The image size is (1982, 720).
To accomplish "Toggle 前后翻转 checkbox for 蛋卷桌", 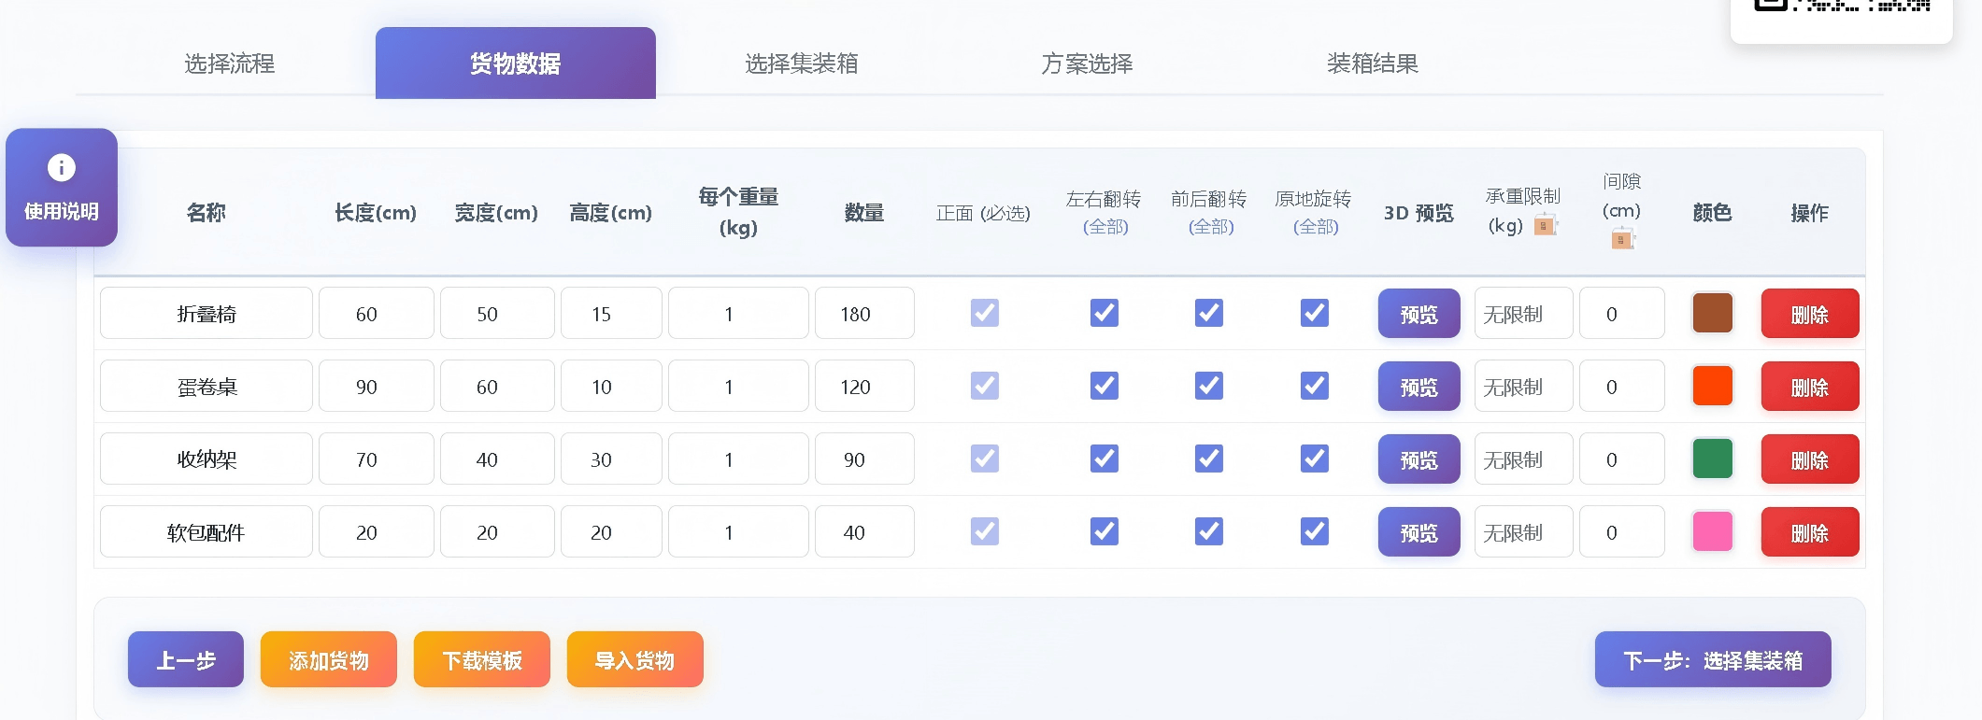I will pos(1209,386).
